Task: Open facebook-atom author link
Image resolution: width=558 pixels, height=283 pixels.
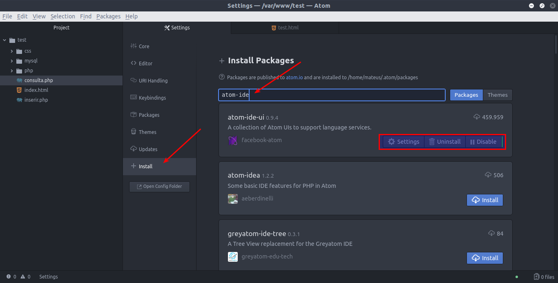Action: (261, 140)
